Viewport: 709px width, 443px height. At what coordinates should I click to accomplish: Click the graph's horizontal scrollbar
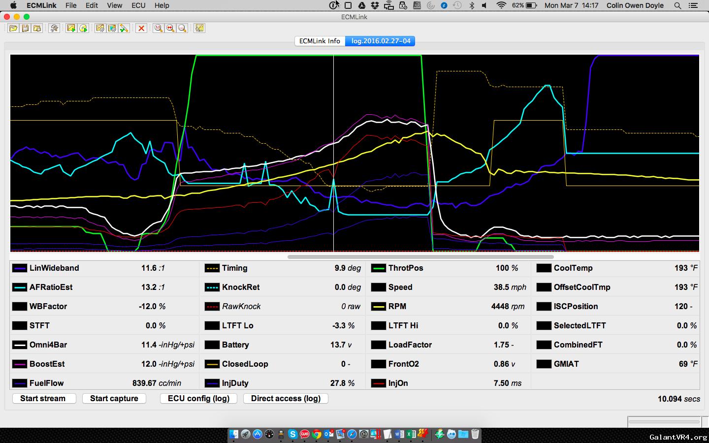[420, 256]
